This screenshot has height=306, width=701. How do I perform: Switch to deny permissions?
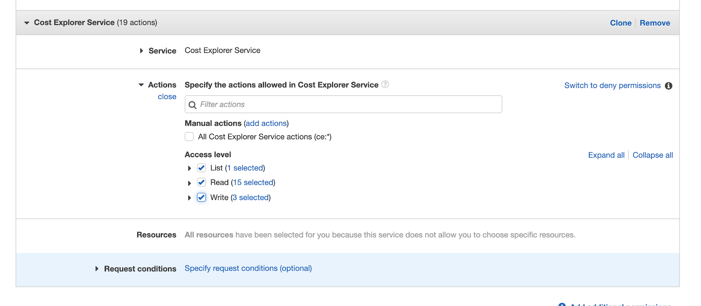(612, 85)
